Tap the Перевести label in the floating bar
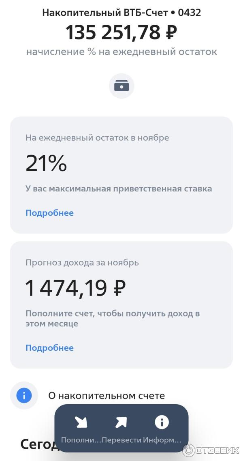Viewport: 243px width, 461px height. click(122, 440)
